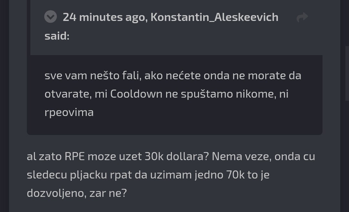The image size is (349, 212).
Task: Click the reply line starting "al zato RPE"
Action: [171, 156]
